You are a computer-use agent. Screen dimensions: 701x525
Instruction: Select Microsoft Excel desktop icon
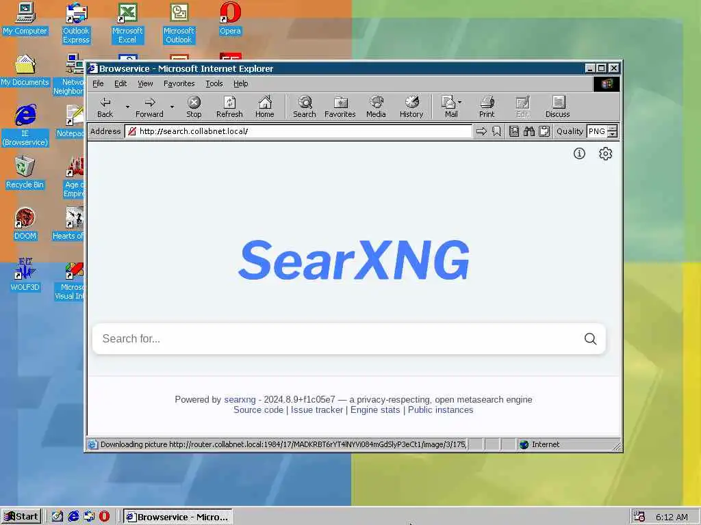coord(127,23)
